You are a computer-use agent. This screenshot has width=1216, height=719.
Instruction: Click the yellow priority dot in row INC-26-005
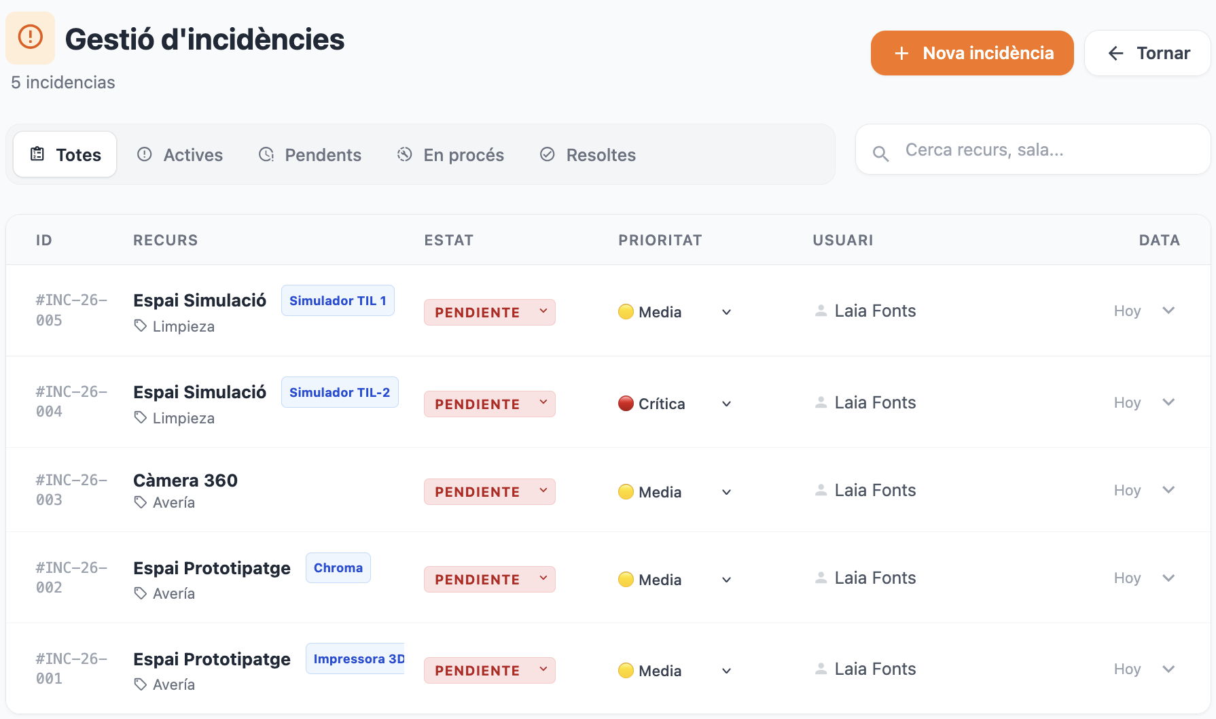[626, 312]
